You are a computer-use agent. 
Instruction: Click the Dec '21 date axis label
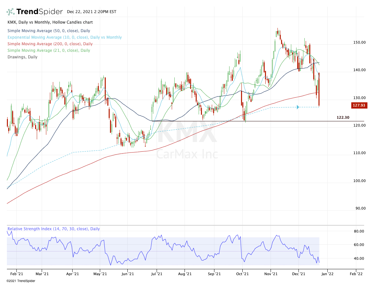[x=298, y=274]
